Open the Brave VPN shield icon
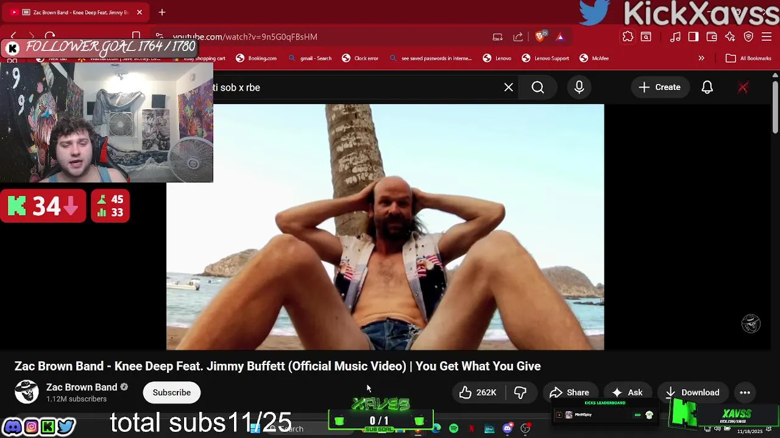The height and width of the screenshot is (438, 780). [749, 36]
